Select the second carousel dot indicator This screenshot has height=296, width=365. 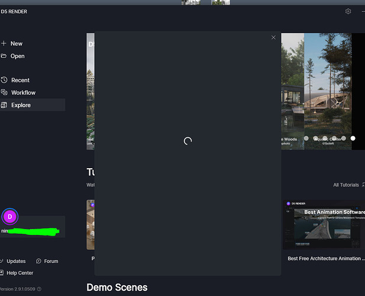pos(316,139)
